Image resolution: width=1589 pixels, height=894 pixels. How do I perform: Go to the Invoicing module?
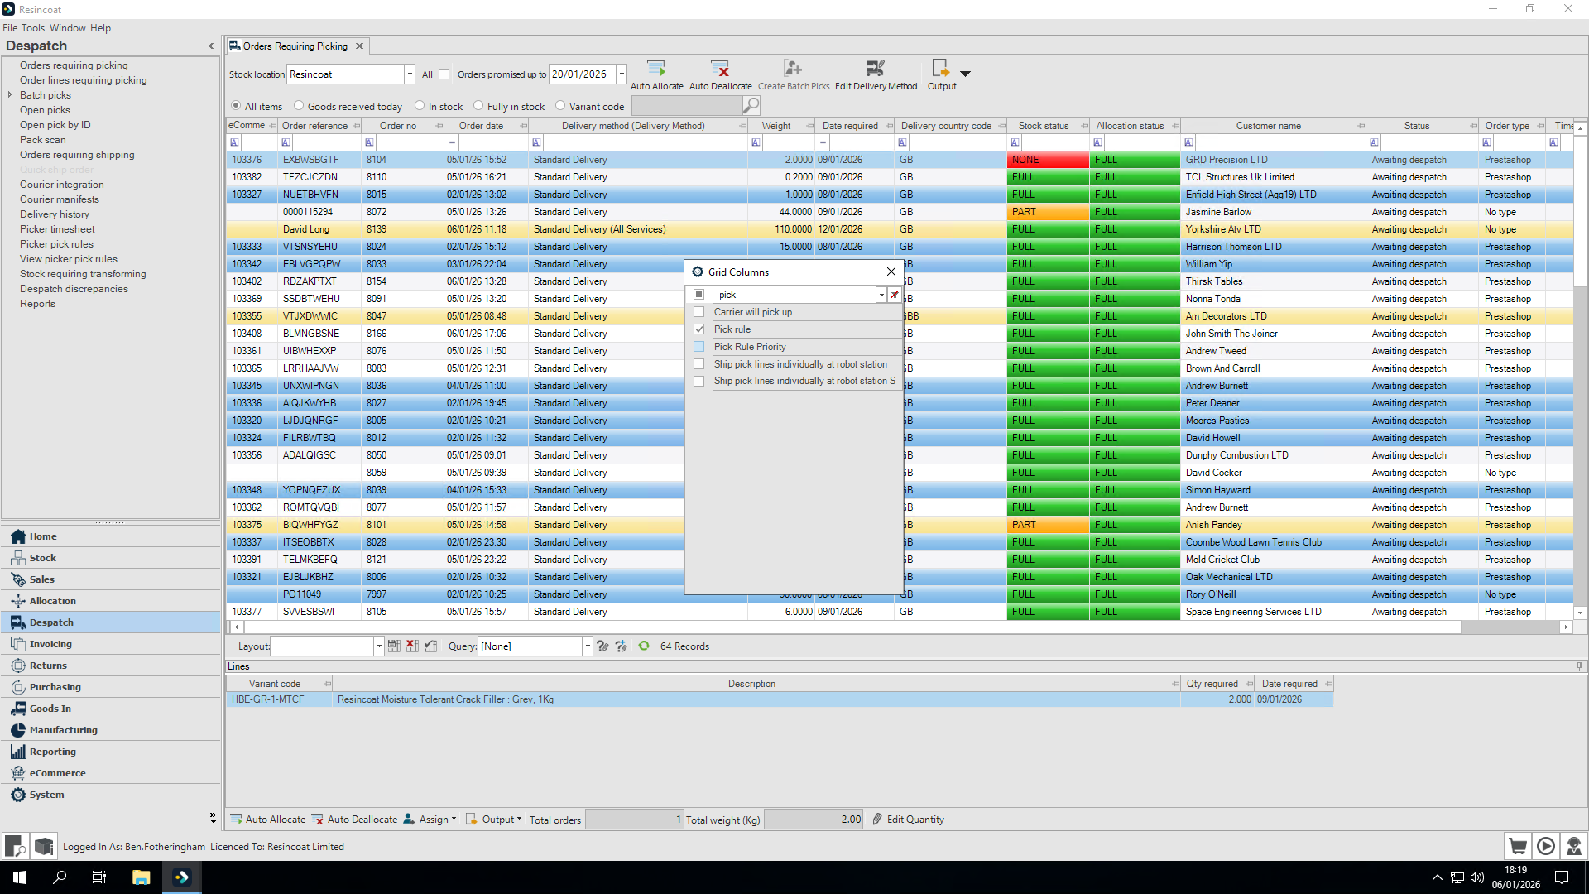[50, 644]
